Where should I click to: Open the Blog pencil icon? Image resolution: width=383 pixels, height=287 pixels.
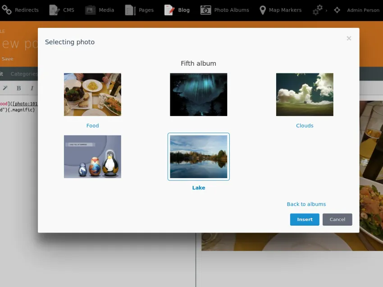click(169, 10)
